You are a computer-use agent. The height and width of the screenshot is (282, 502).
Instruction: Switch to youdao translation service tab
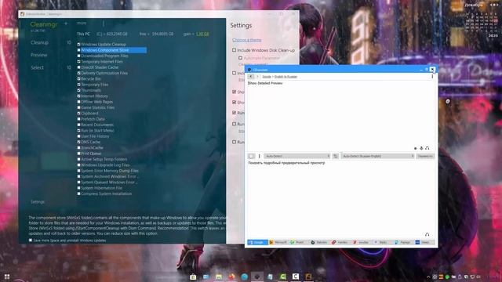361,242
